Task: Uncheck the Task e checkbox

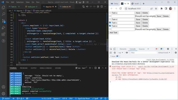Action: [x=110, y=26]
